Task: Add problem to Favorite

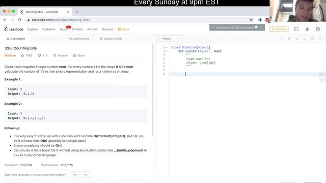Action: 60,55
